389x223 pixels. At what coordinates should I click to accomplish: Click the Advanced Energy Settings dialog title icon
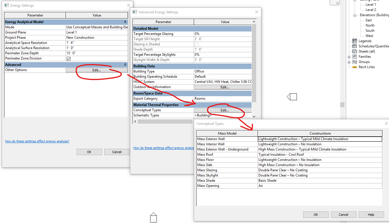pos(135,12)
